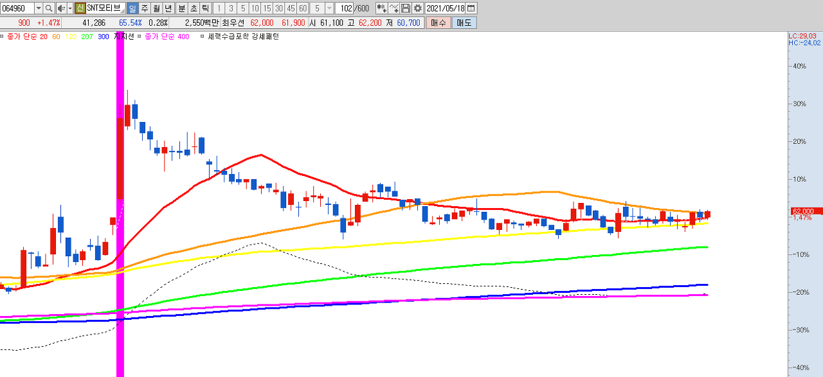Click the 65.54% volume ratio value
The height and width of the screenshot is (377, 823).
tap(131, 22)
